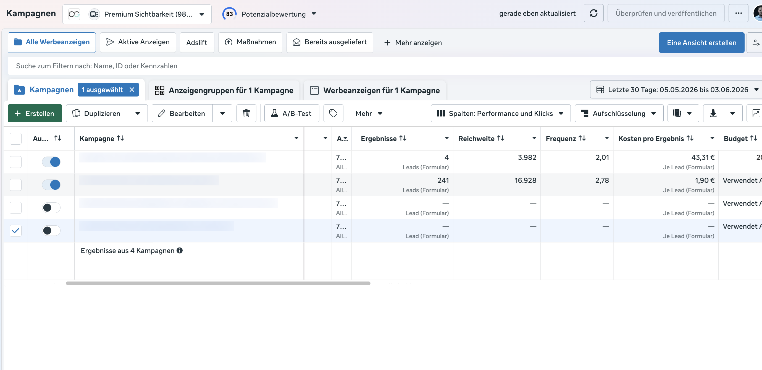Expand the export download arrow dropdown
Image resolution: width=762 pixels, height=370 pixels.
pyautogui.click(x=732, y=113)
